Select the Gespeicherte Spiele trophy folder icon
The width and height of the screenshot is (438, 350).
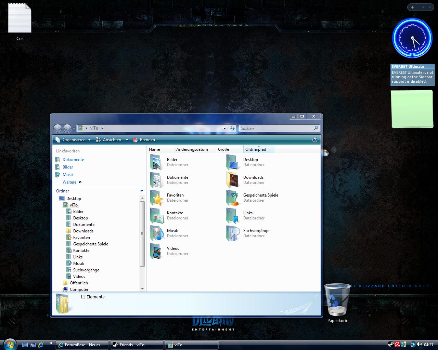click(x=233, y=198)
